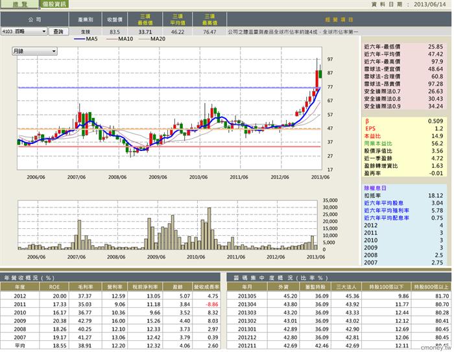Click the 三大法人 column header

coord(346,287)
